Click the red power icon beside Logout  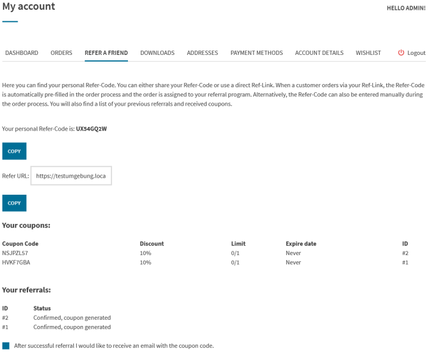[x=401, y=53]
